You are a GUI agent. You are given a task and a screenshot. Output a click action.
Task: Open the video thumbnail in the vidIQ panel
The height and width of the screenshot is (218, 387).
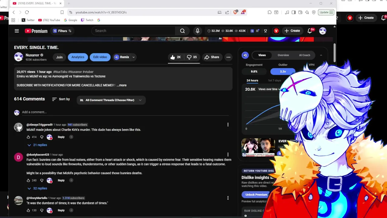click(259, 147)
